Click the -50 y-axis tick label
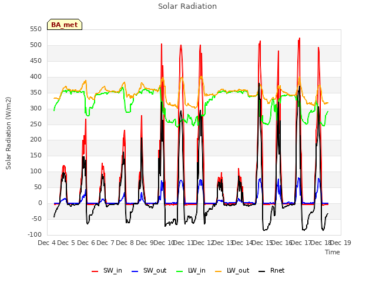Screen dimensions: 376x282 tap(36, 219)
